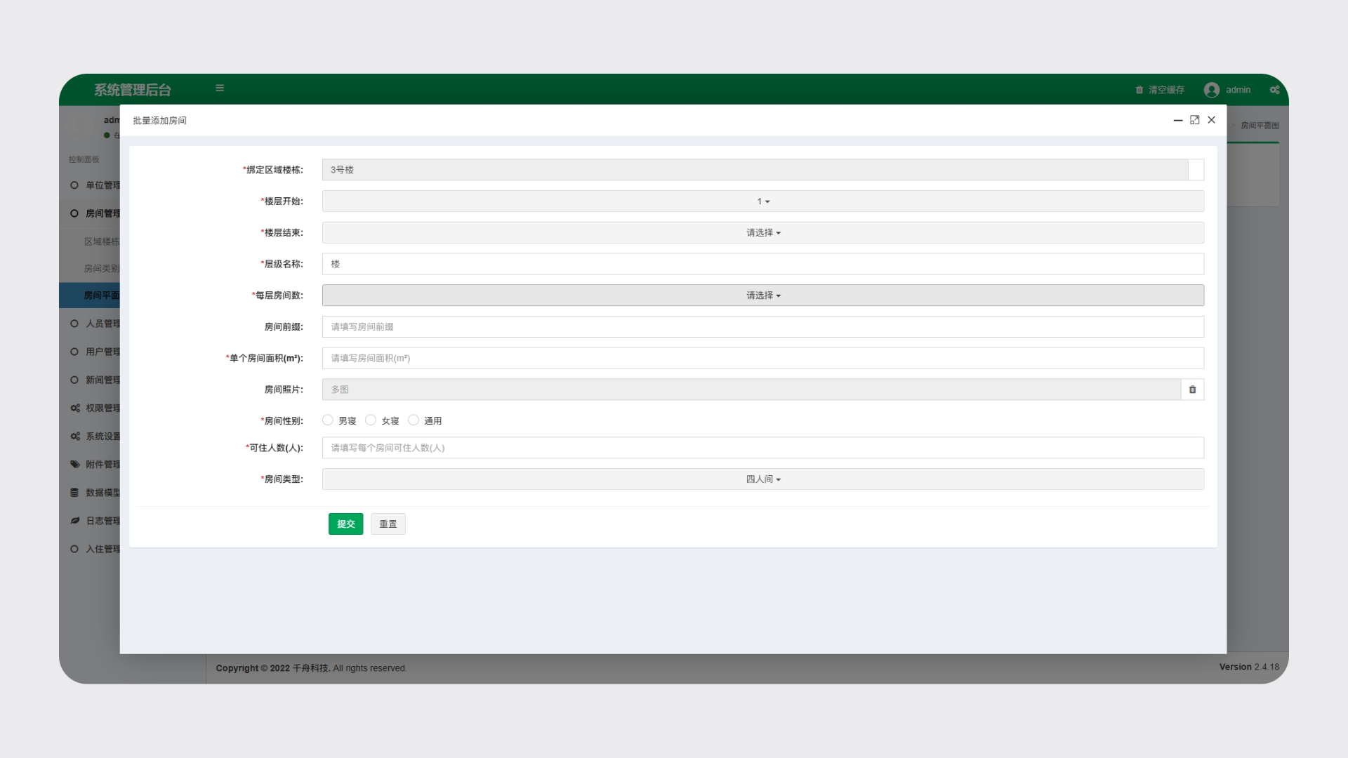Viewport: 1348px width, 758px height.
Task: Click the 日志管理 leaf icon in sidebar
Action: point(74,520)
